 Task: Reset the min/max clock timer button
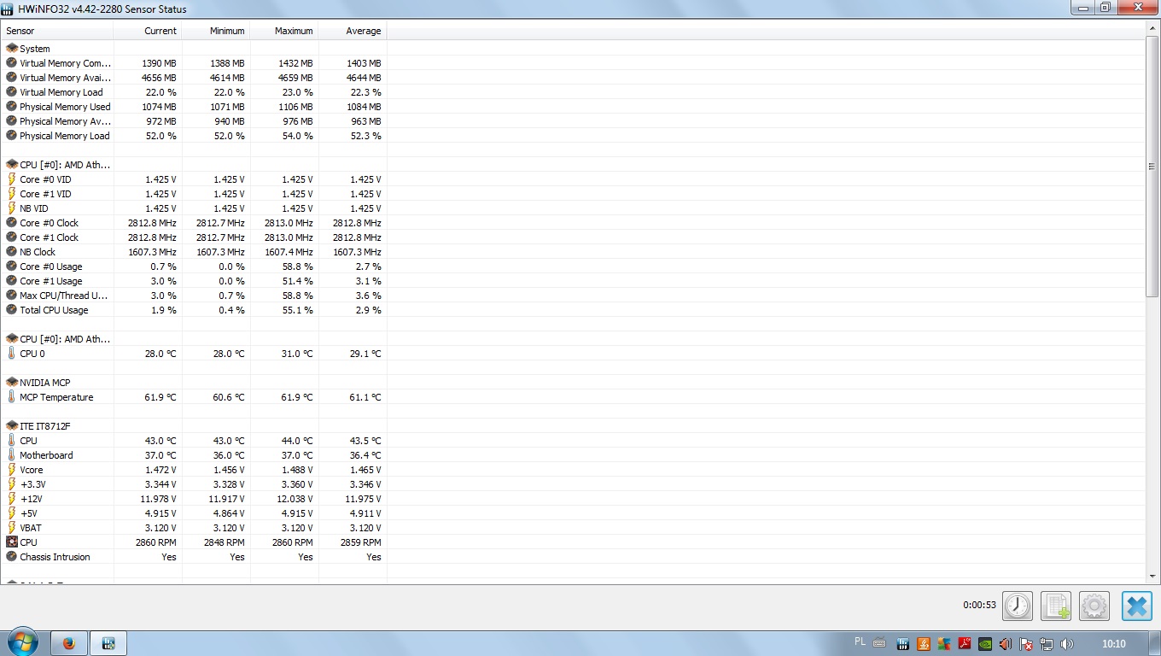coord(1017,606)
